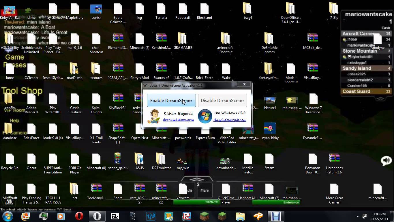Select the GBA GAMES folder
Screen dimensions: 394x222
(183, 41)
